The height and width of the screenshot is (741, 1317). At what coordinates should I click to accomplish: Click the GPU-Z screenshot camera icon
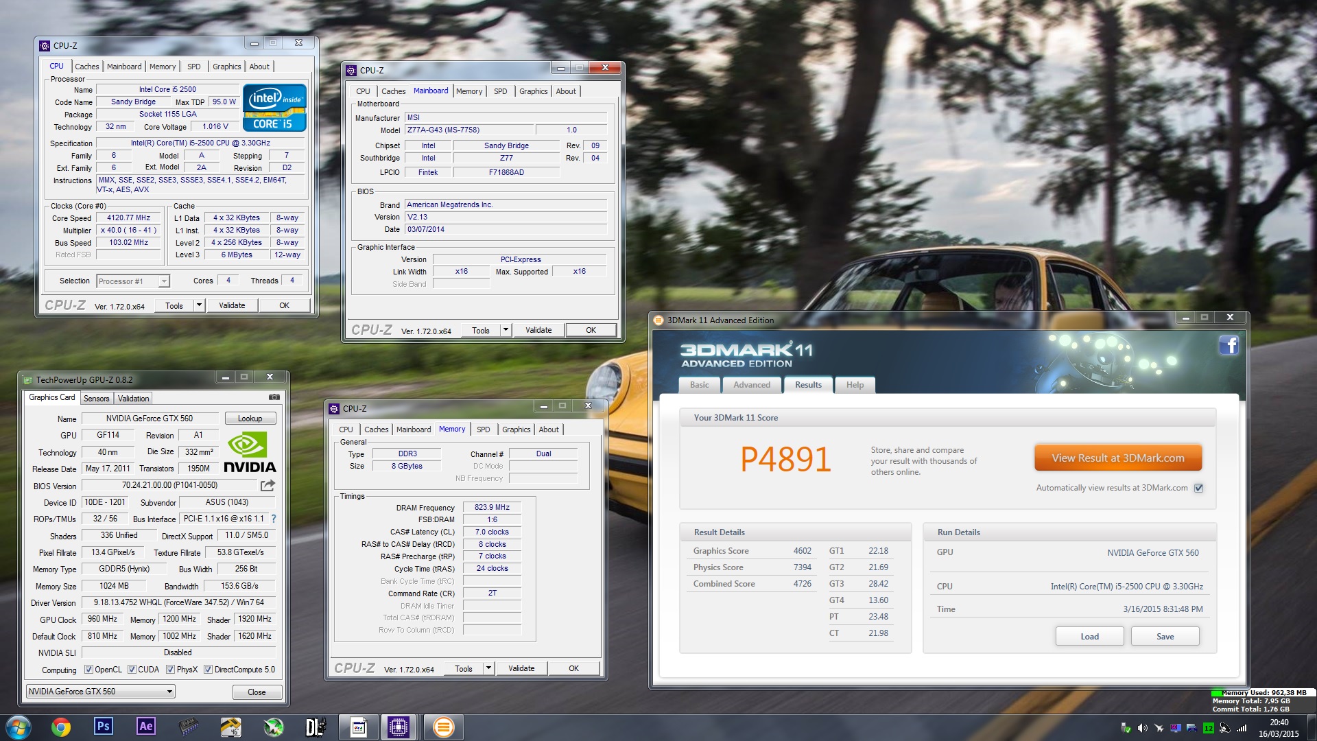(274, 397)
